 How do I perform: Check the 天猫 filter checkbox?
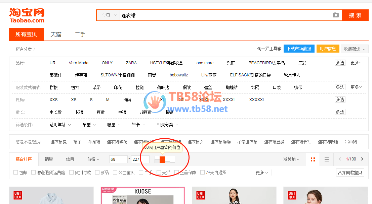click(159, 172)
